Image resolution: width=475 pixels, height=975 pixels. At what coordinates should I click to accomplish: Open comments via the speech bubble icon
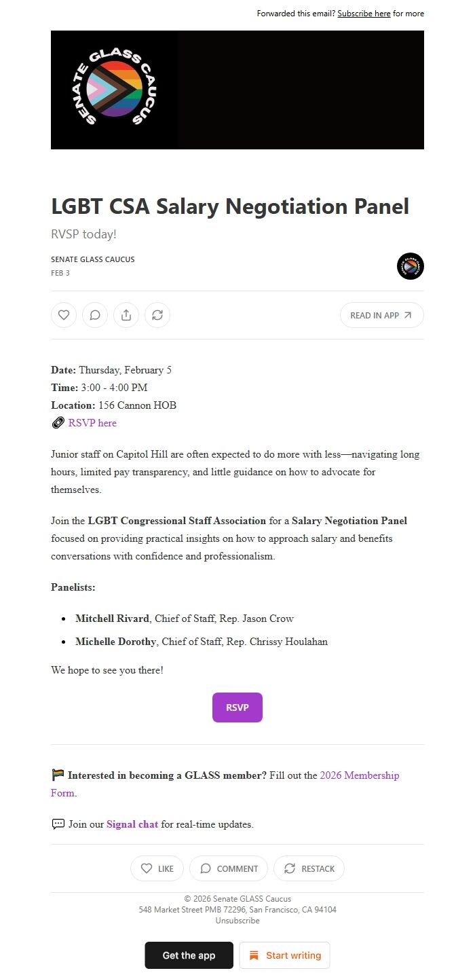point(94,314)
